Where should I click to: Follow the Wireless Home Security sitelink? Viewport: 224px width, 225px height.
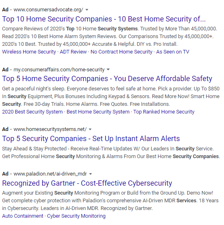[29, 52]
